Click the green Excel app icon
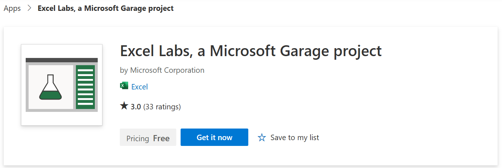This screenshot has height=168, width=502. click(124, 86)
